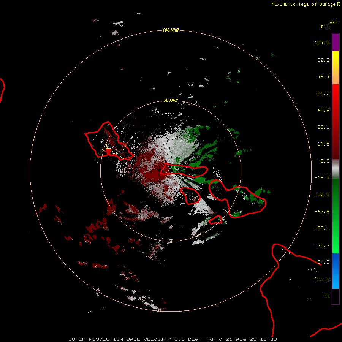The image size is (342, 342).
Task: Click the NEXLAB-College of DuPage credit text
Action: coord(306,4)
